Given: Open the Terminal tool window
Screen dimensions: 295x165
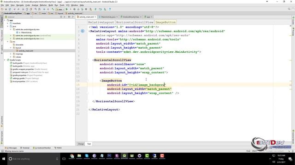Looking at the screenshot, I should point(25,148).
